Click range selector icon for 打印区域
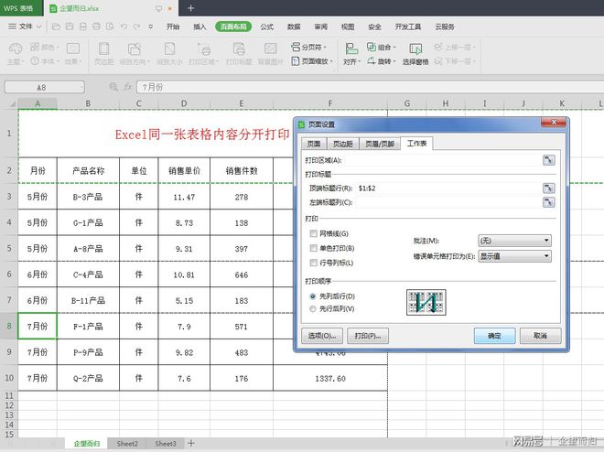 tap(547, 160)
